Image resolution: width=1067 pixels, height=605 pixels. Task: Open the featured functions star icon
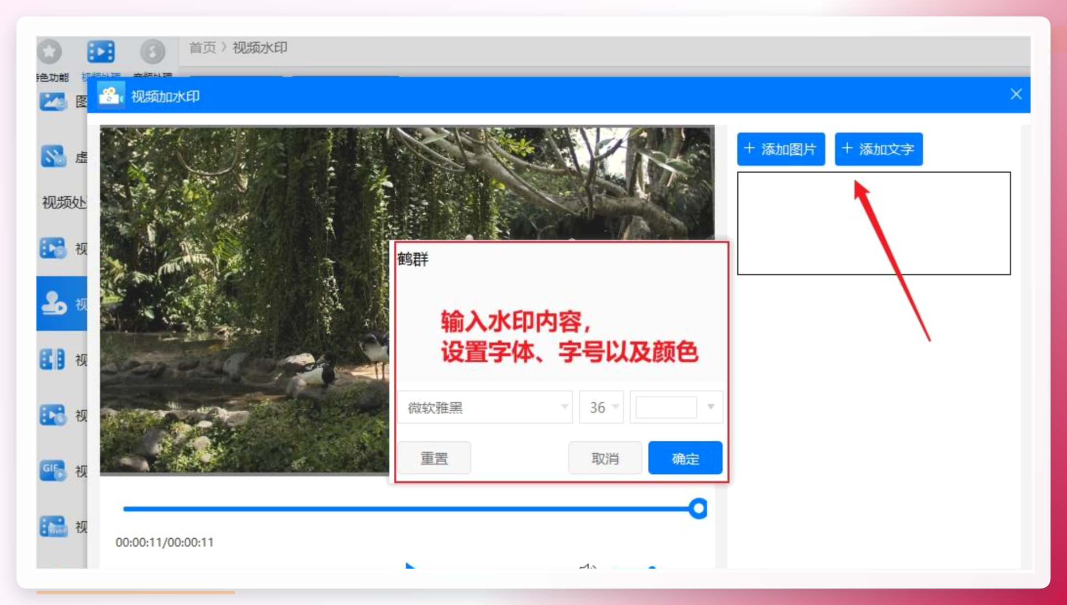point(50,52)
